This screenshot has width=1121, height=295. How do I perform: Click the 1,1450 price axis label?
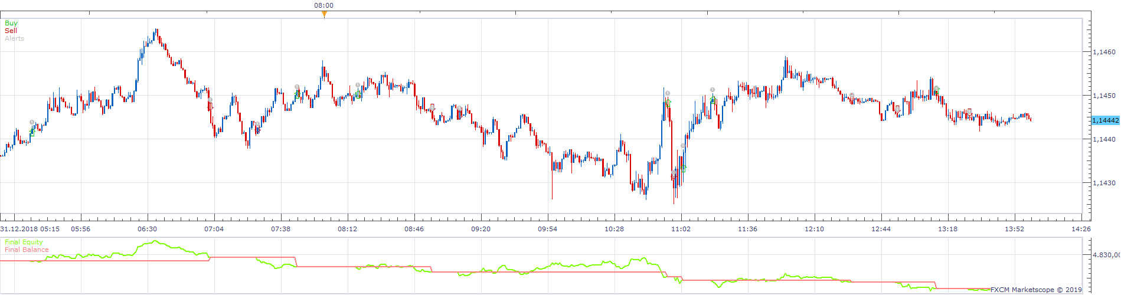(x=1104, y=96)
